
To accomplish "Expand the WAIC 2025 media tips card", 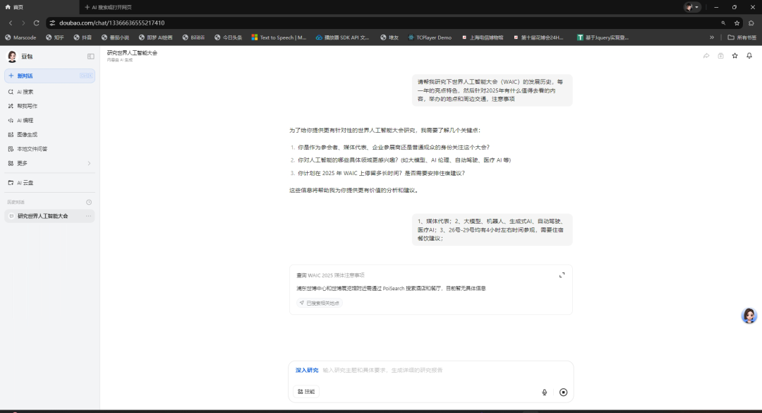I will click(562, 275).
